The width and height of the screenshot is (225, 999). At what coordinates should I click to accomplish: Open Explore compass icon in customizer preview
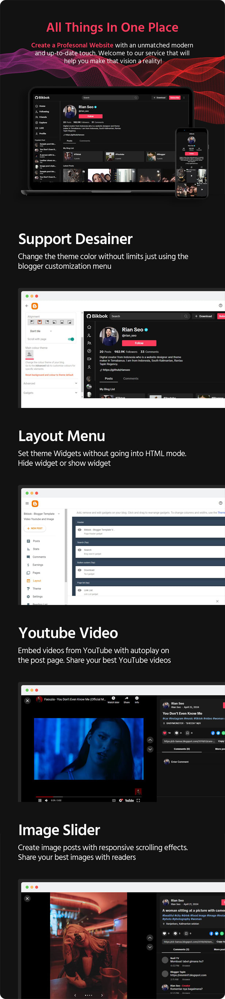tap(89, 351)
